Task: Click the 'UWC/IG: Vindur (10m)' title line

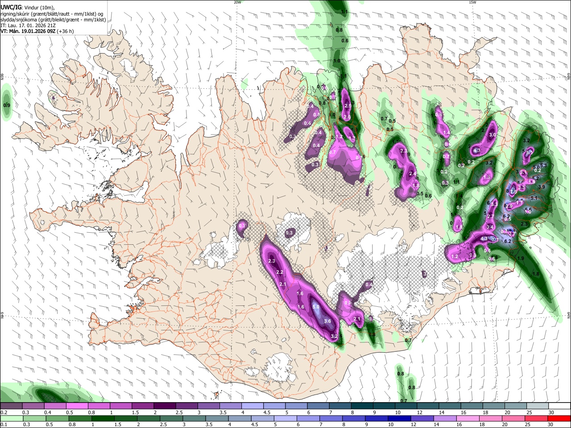Action: click(x=28, y=7)
